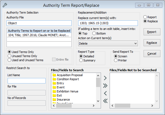Send report to Printer
Image resolution: width=165 pixels, height=115 pixels.
click(116, 60)
